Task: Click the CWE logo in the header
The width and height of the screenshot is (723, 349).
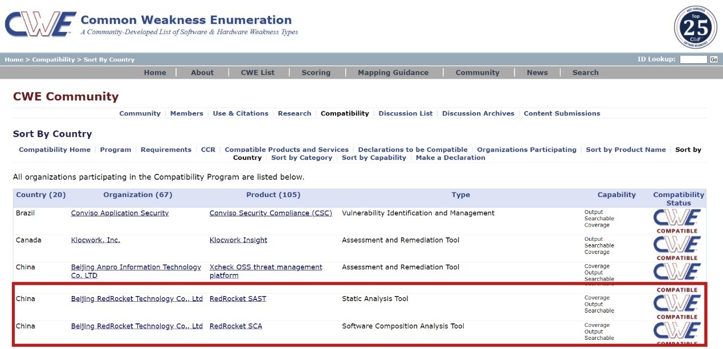Action: (x=40, y=26)
